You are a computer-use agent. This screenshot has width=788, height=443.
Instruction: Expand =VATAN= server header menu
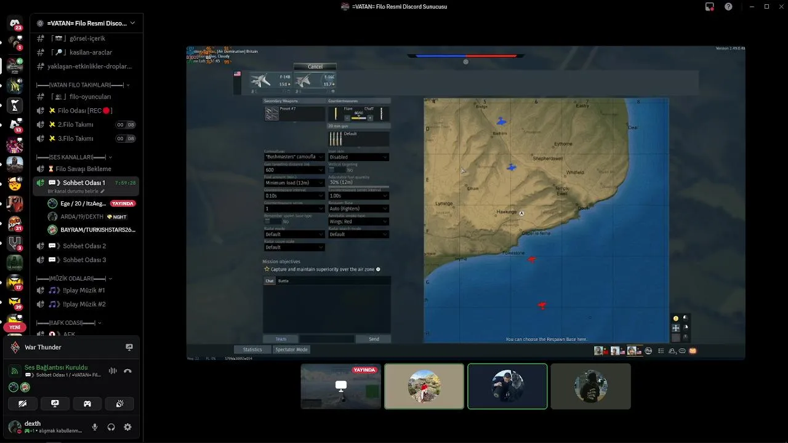pyautogui.click(x=86, y=23)
